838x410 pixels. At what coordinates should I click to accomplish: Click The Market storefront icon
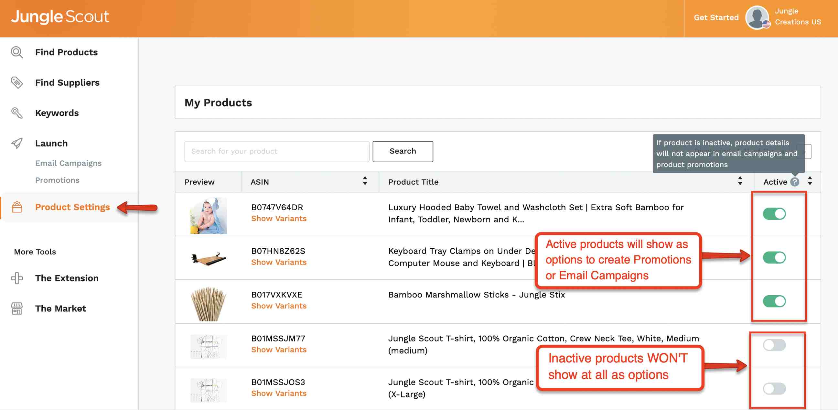(x=17, y=308)
